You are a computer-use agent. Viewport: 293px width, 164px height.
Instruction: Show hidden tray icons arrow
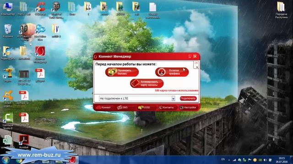tap(229, 160)
